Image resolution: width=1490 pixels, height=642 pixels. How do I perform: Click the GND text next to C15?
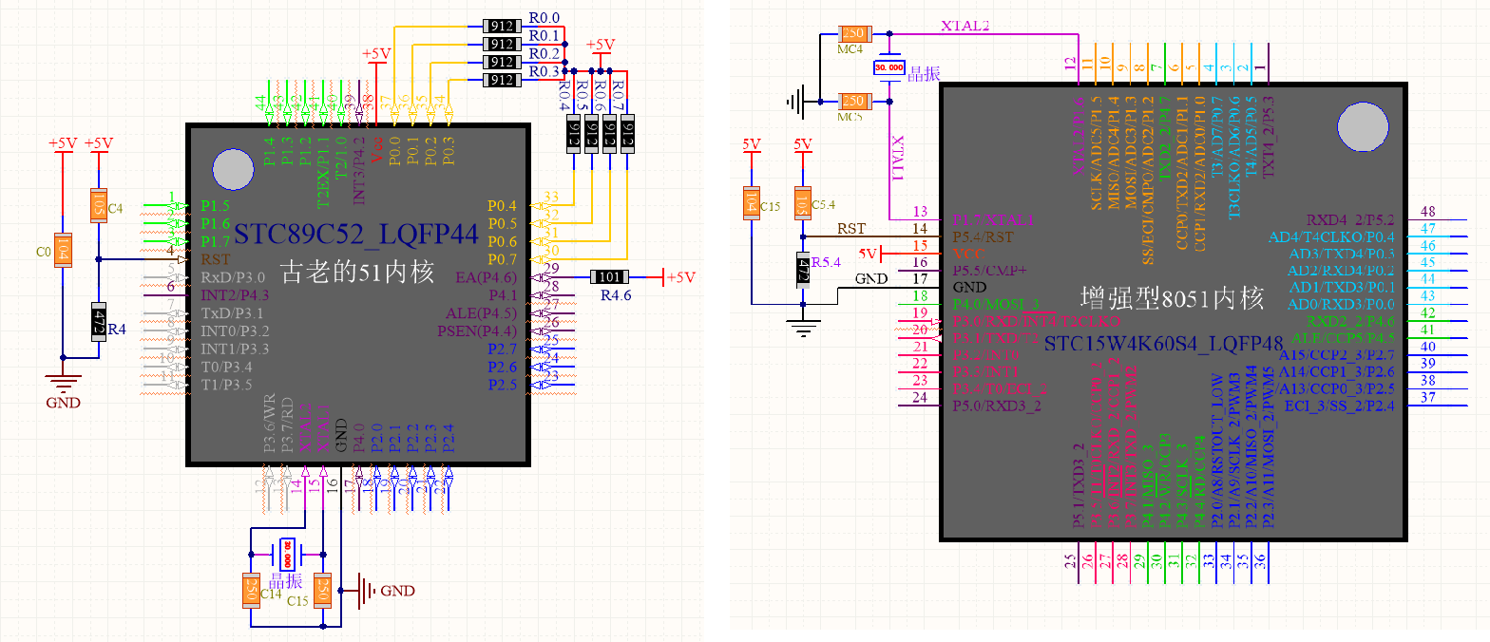(x=397, y=591)
